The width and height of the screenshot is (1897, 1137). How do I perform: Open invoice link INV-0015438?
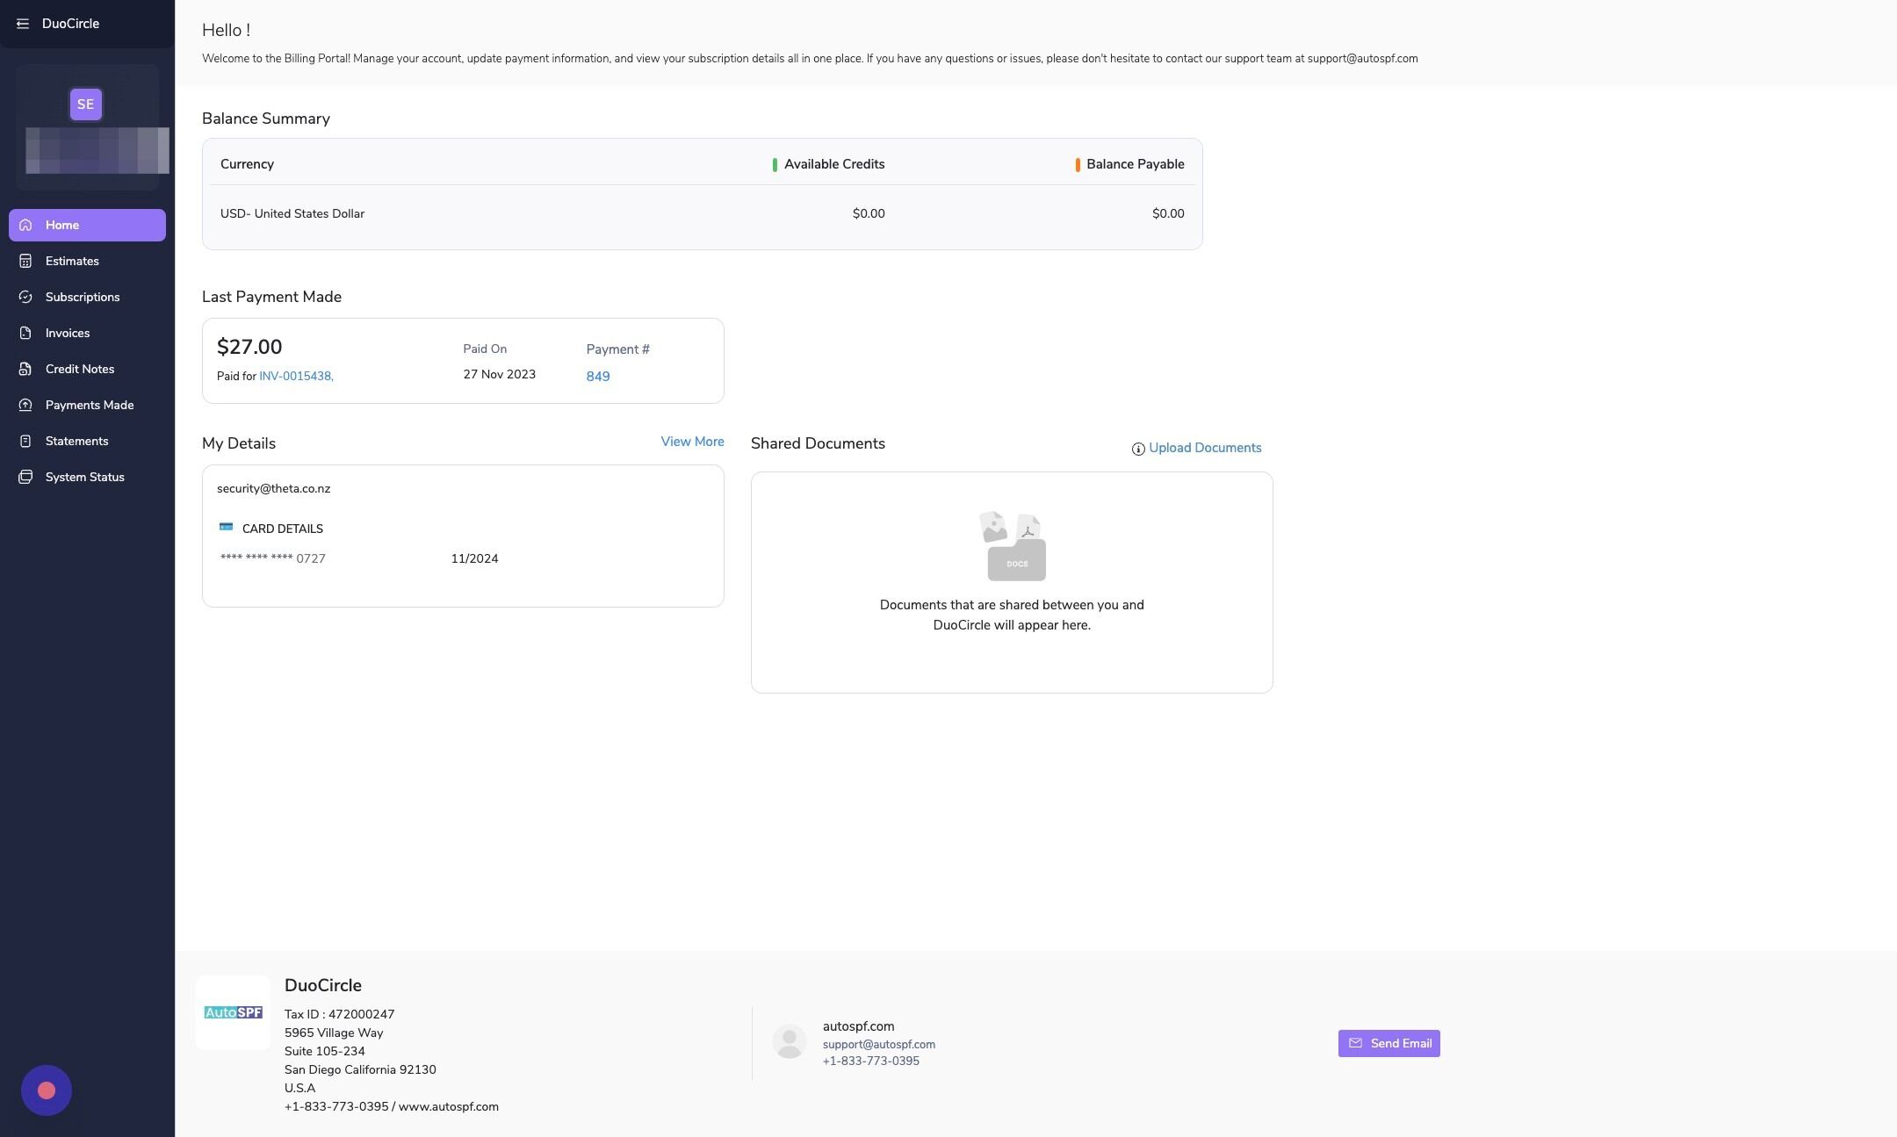click(x=295, y=377)
